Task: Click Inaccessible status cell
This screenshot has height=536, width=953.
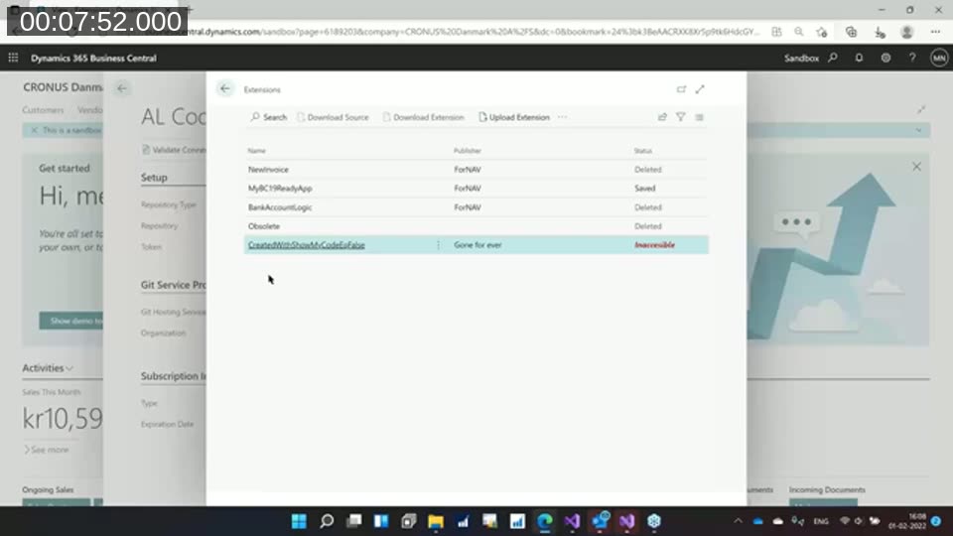Action: tap(654, 245)
